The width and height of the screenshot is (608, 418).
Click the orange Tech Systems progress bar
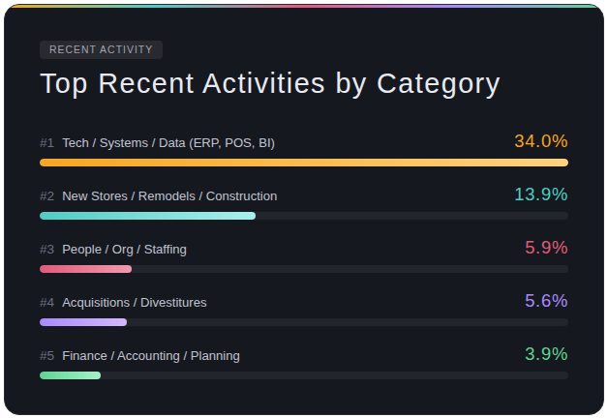pyautogui.click(x=303, y=163)
